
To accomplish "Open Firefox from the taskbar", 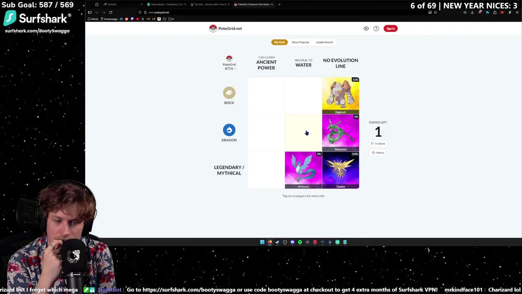I will (x=270, y=242).
